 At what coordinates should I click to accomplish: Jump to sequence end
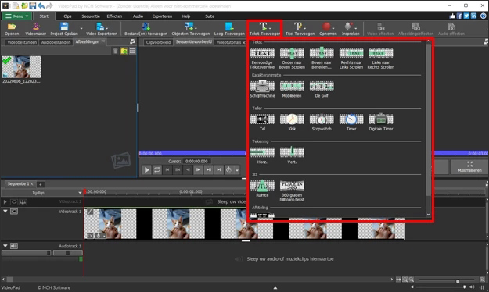click(218, 169)
